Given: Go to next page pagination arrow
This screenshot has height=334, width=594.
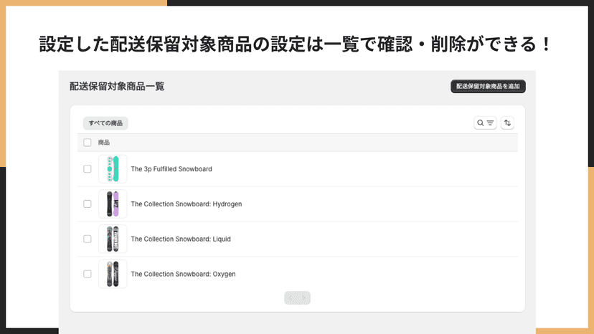Looking at the screenshot, I should point(304,298).
